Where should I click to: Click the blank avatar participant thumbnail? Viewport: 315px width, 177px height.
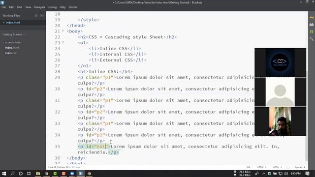coord(280,92)
